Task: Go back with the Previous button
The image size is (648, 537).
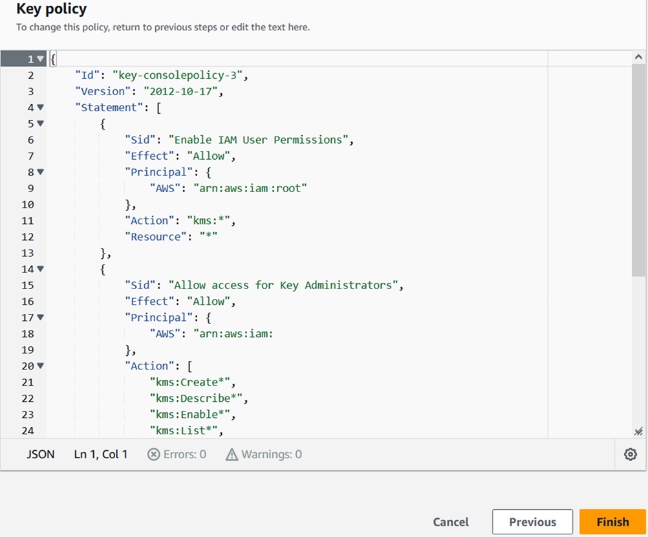Action: 532,522
